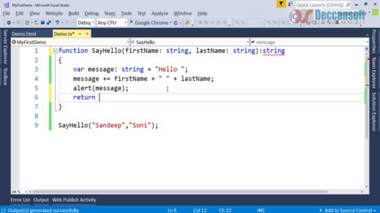Click the horizontal scrollbar thumb
The height and width of the screenshot is (213, 380).
(x=180, y=192)
